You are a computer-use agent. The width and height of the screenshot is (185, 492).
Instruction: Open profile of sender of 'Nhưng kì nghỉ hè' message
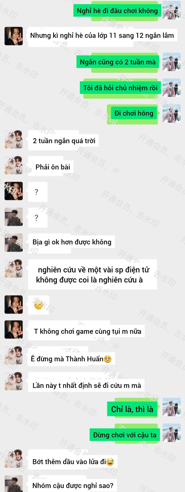[x=14, y=36]
